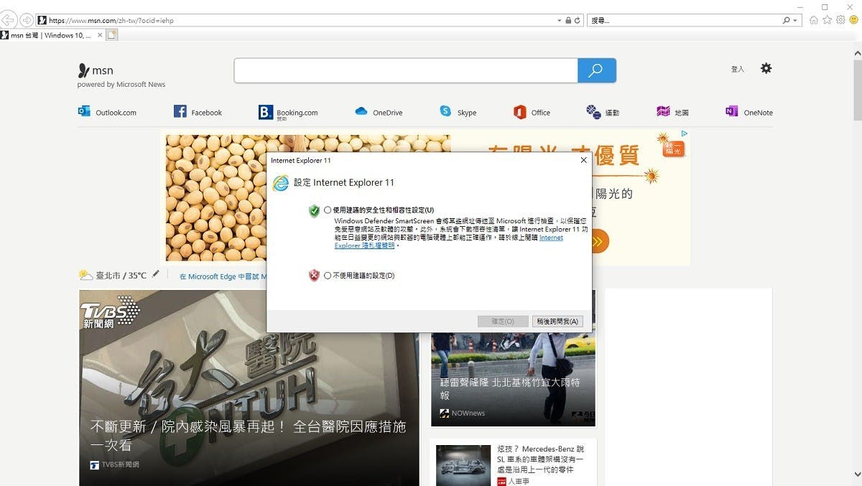The image size is (862, 486).
Task: Open the Facebook shortcut
Action: point(198,112)
